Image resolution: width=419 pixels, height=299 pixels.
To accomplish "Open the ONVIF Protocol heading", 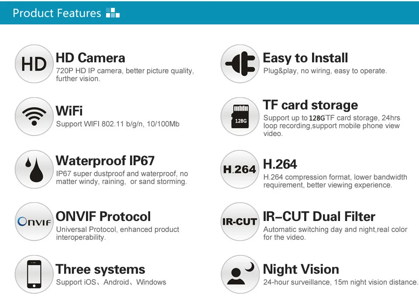I will pyautogui.click(x=103, y=216).
